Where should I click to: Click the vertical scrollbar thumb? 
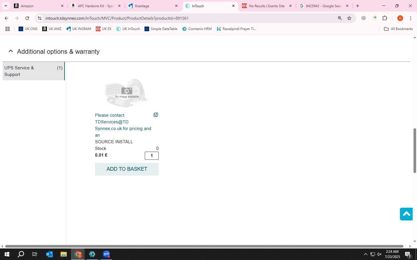tap(415, 151)
